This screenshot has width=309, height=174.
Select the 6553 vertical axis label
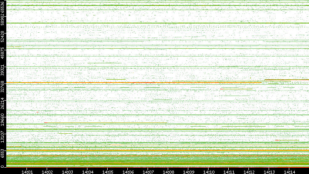pos(3,152)
